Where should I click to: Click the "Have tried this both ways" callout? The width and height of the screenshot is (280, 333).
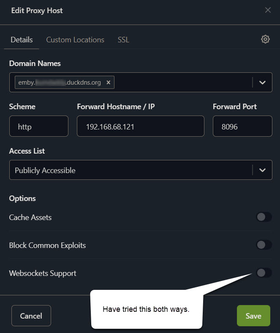tap(146, 309)
